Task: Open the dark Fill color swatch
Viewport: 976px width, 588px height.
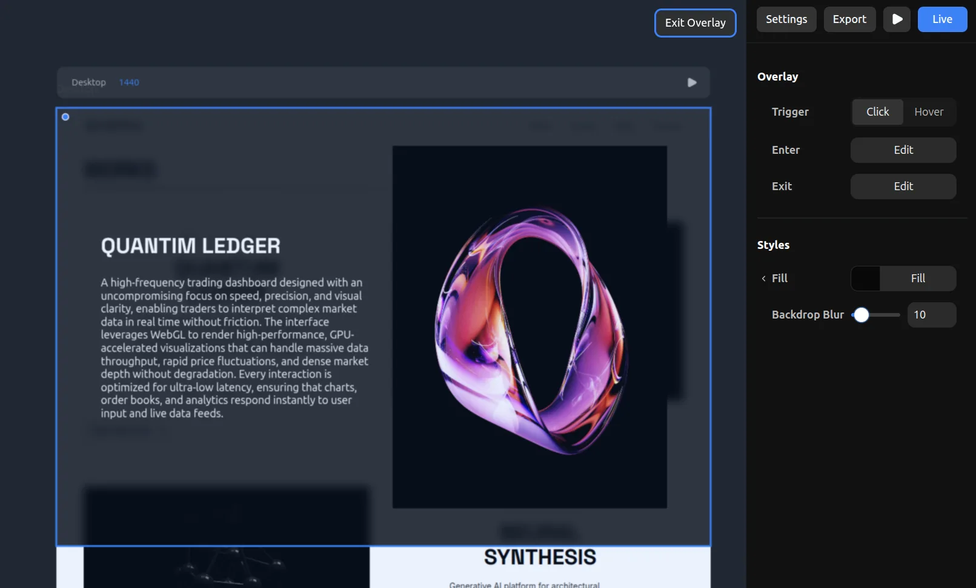Action: tap(865, 279)
